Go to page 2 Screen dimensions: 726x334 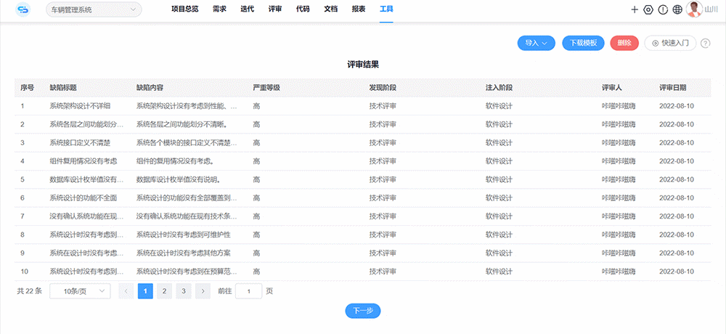pos(164,291)
